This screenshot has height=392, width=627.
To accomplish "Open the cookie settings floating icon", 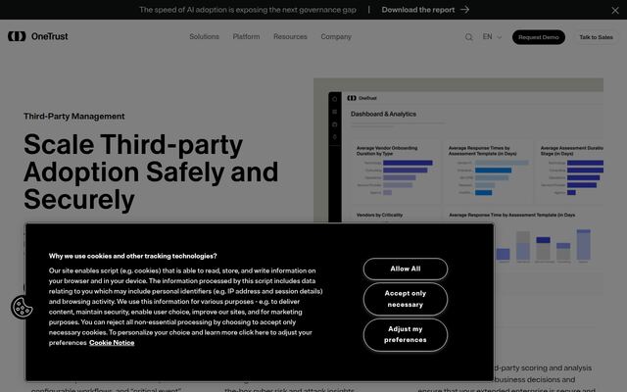I will click(x=22, y=307).
